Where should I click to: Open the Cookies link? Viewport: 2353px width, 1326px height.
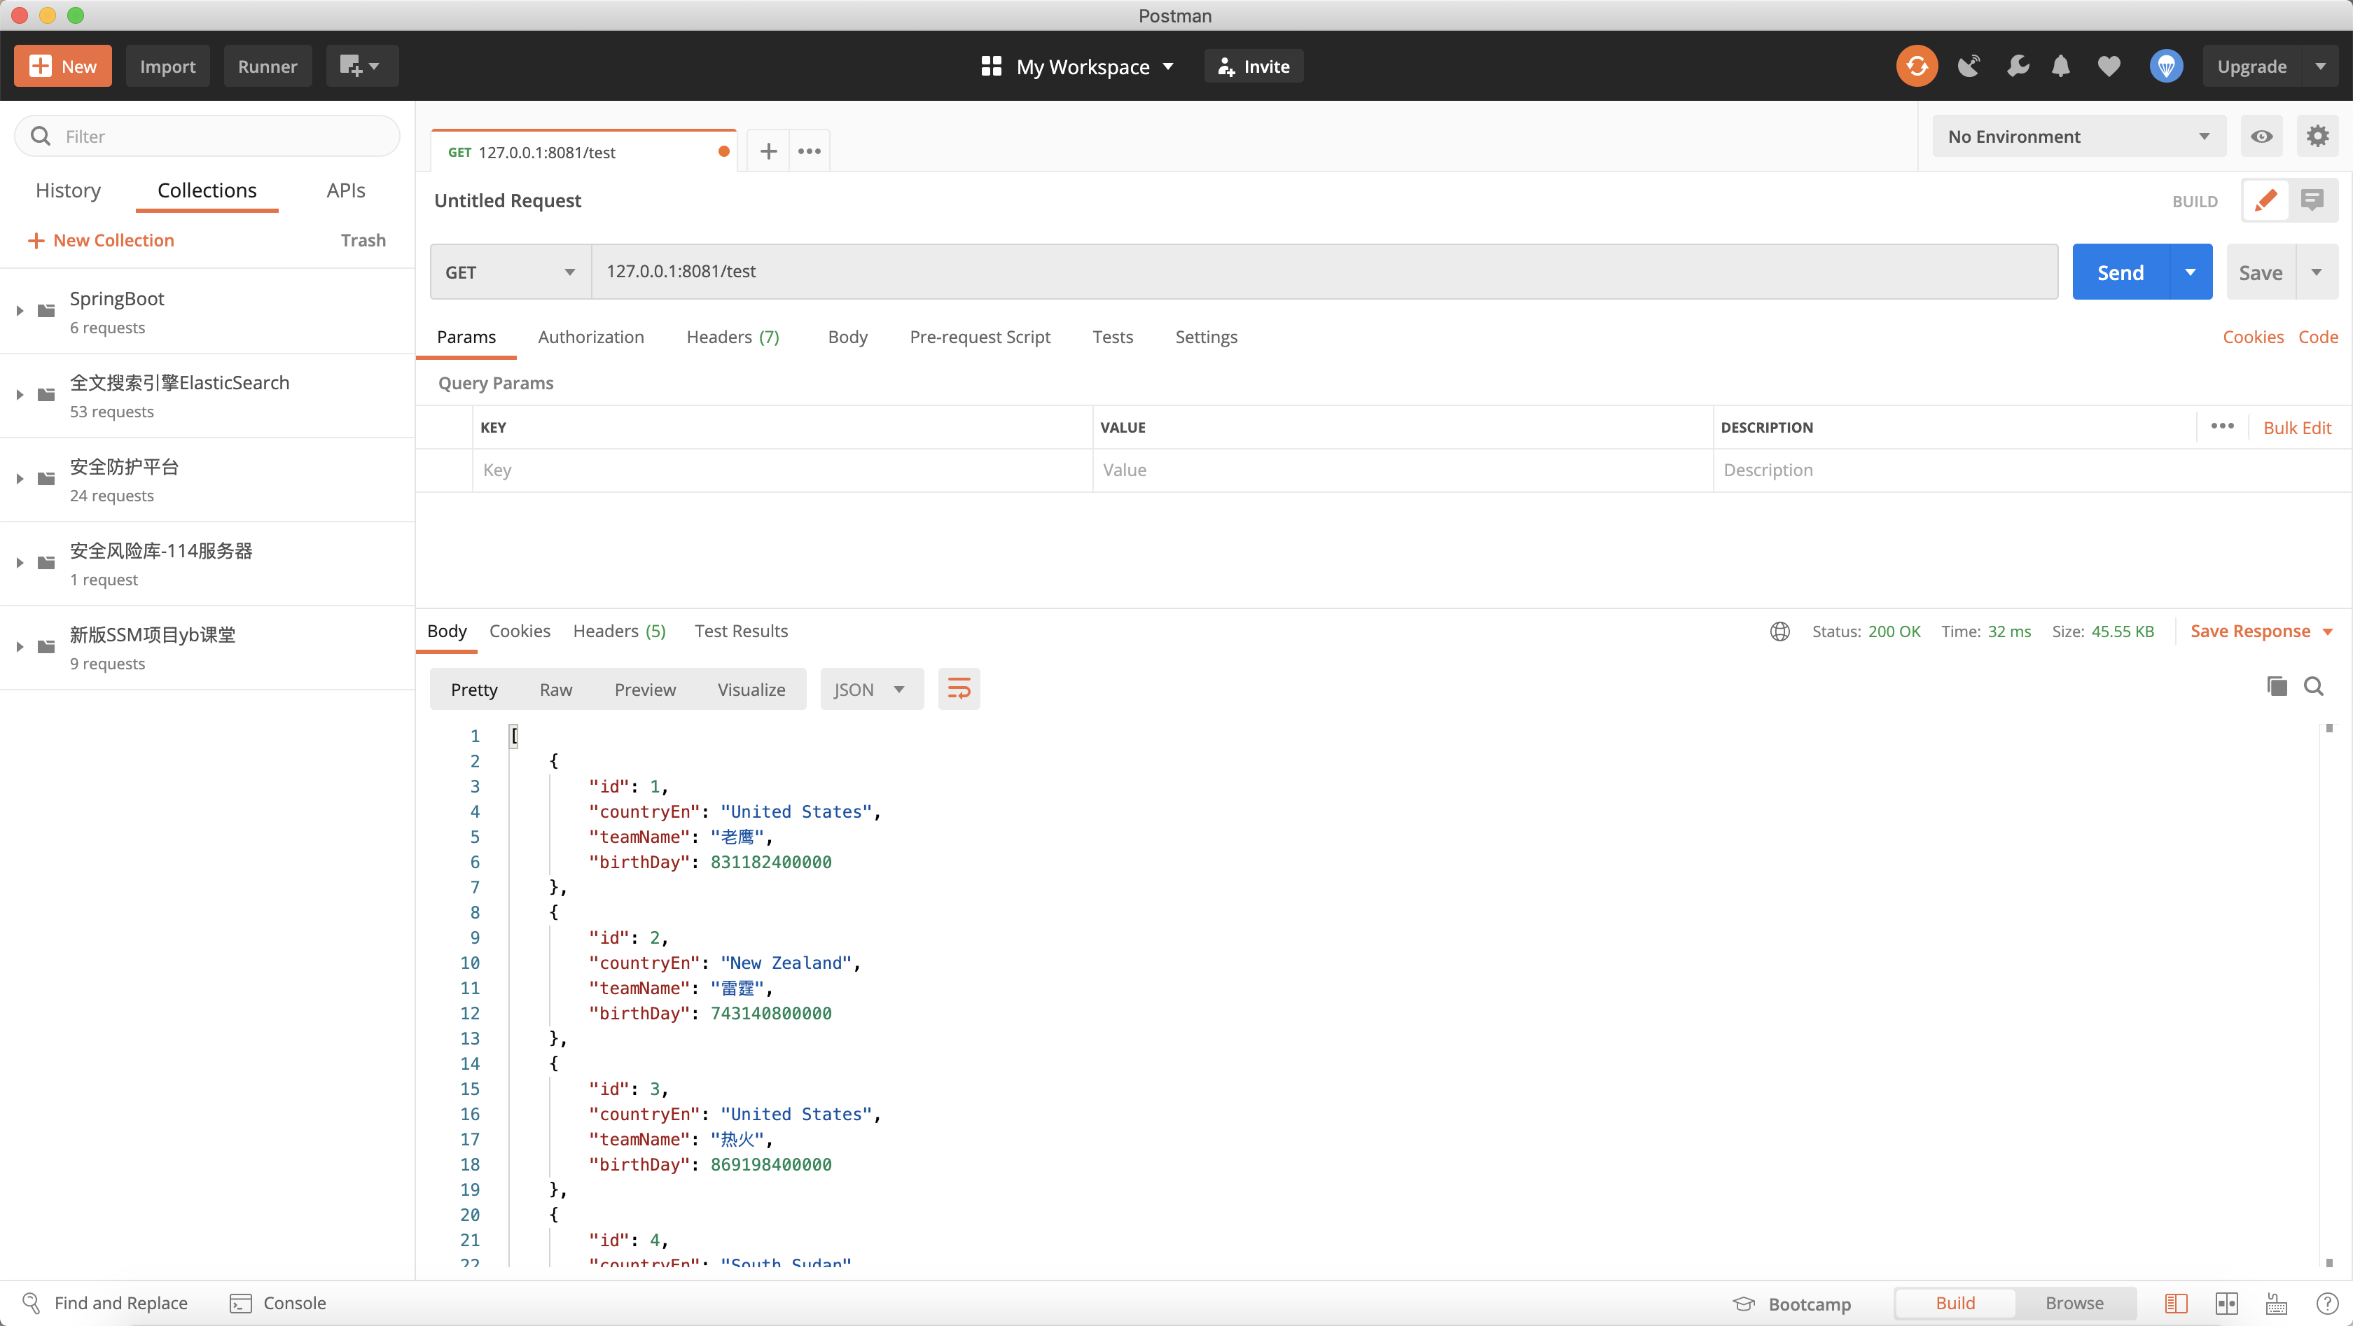tap(2254, 337)
